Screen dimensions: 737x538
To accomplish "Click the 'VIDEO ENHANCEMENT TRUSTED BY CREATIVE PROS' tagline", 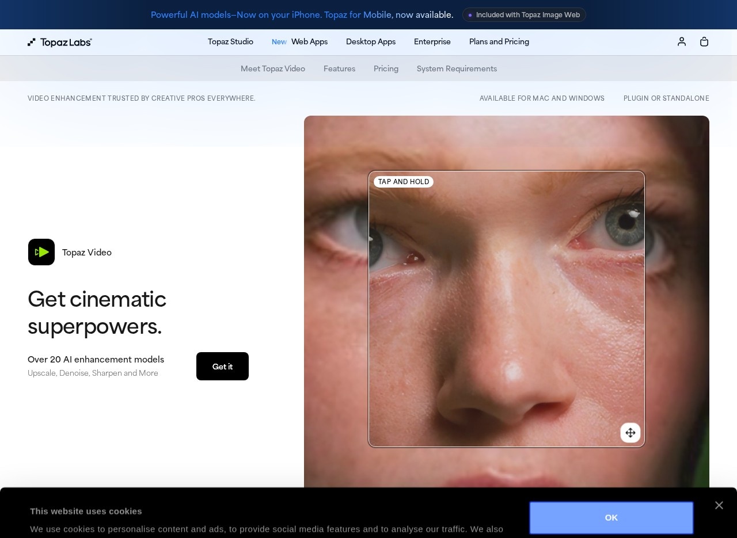I will (142, 98).
